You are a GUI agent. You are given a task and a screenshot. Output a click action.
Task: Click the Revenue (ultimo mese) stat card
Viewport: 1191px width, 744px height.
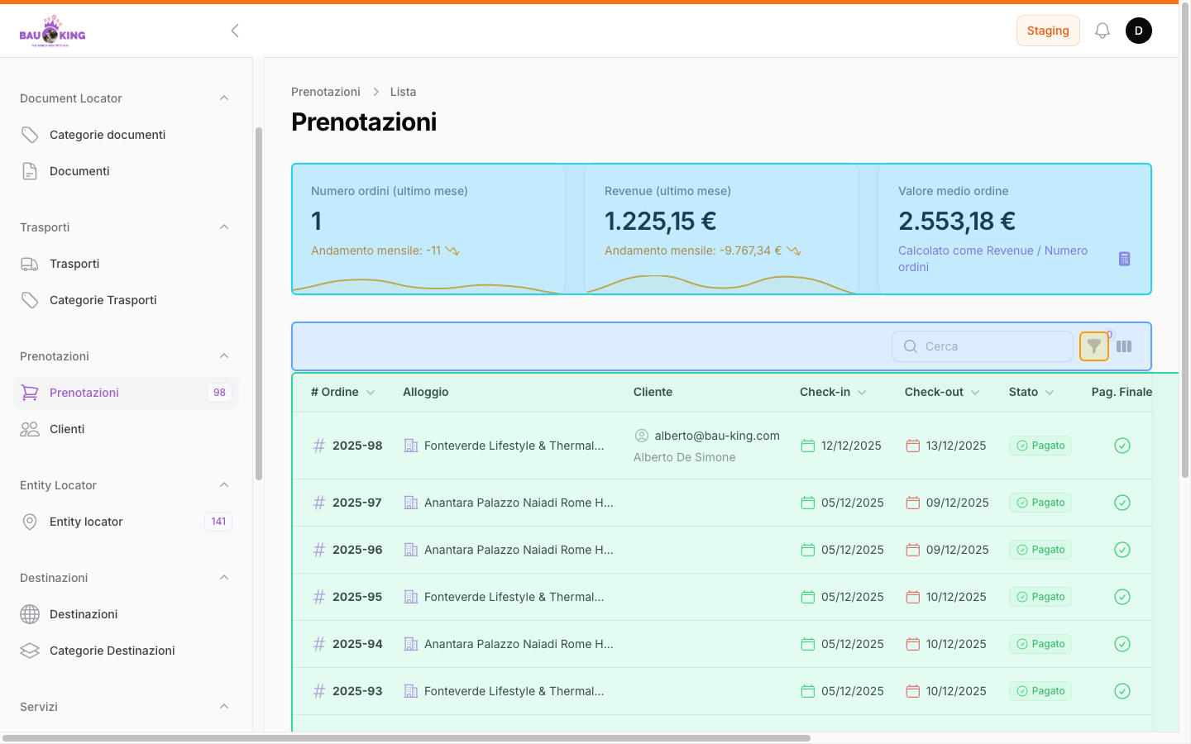[722, 229]
